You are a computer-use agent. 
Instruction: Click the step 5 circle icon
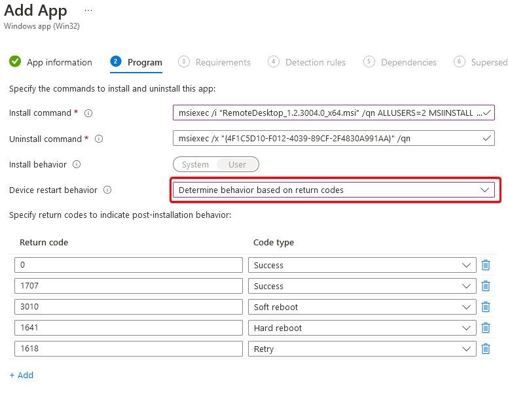pyautogui.click(x=369, y=61)
